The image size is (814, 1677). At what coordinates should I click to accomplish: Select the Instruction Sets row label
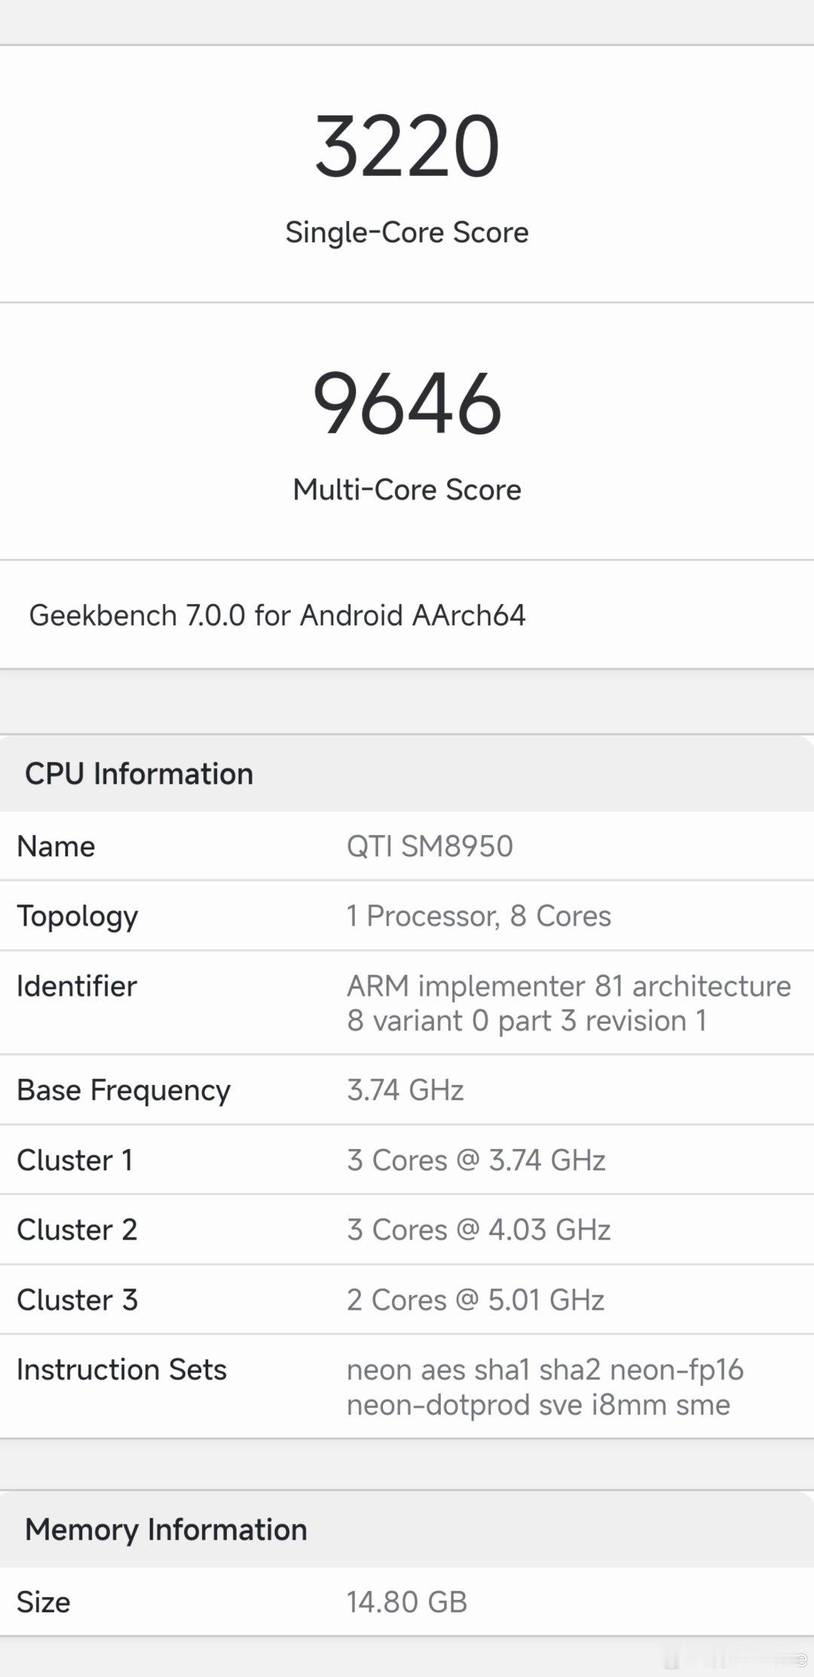pos(122,1370)
